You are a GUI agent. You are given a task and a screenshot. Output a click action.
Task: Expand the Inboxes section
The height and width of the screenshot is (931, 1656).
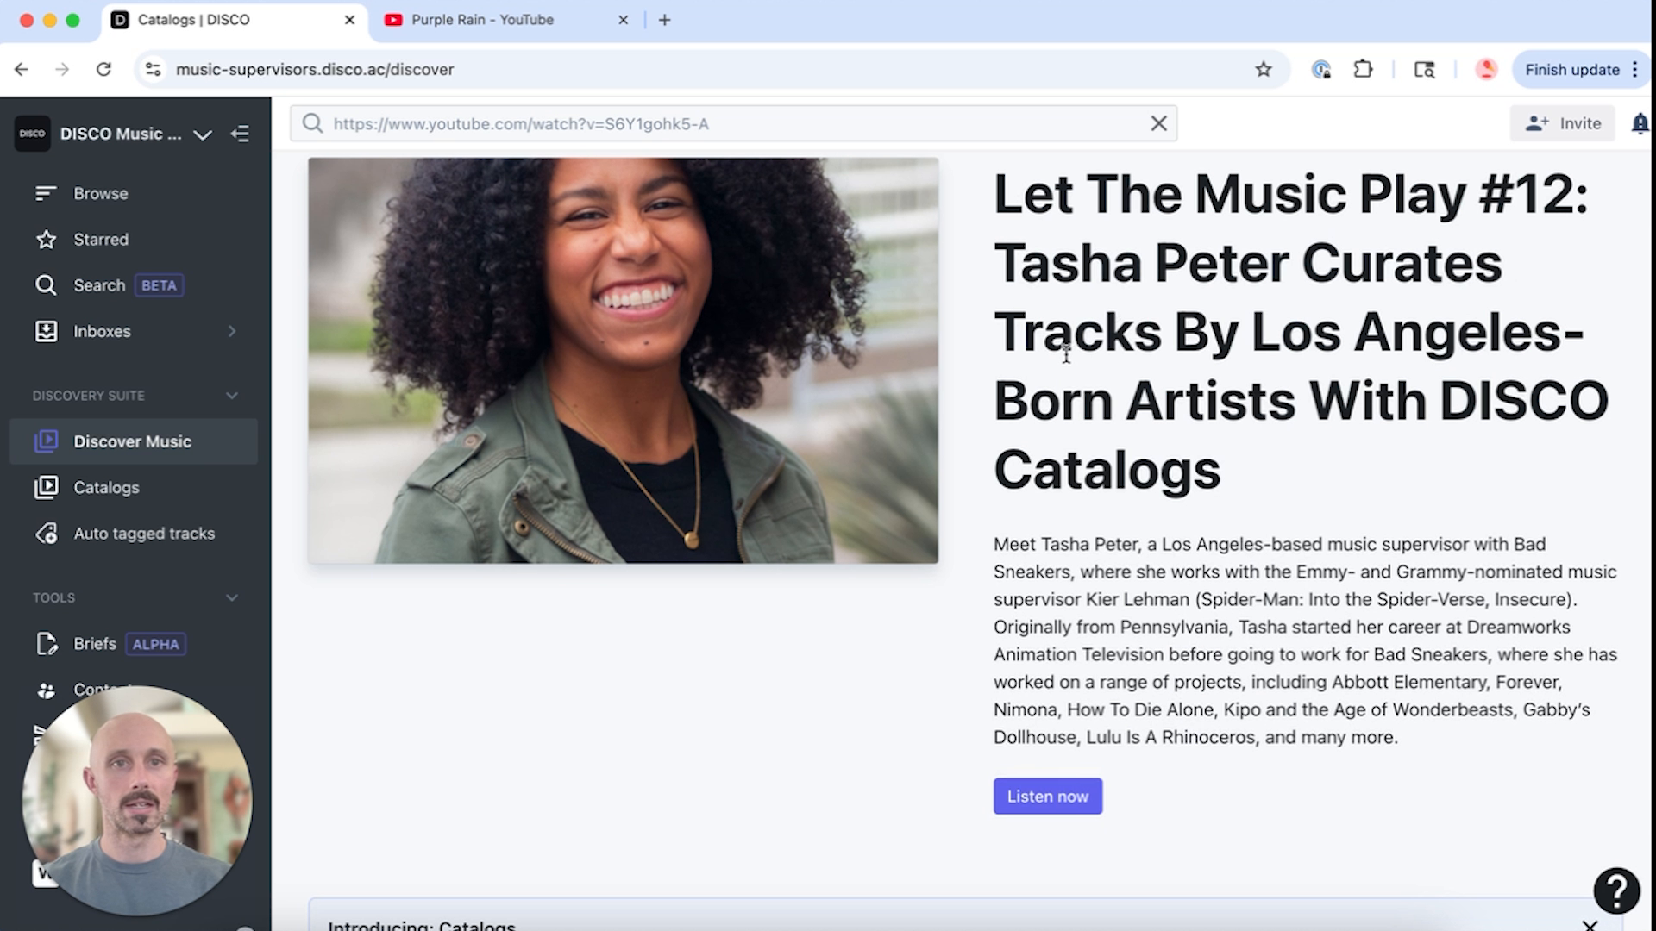tap(231, 331)
